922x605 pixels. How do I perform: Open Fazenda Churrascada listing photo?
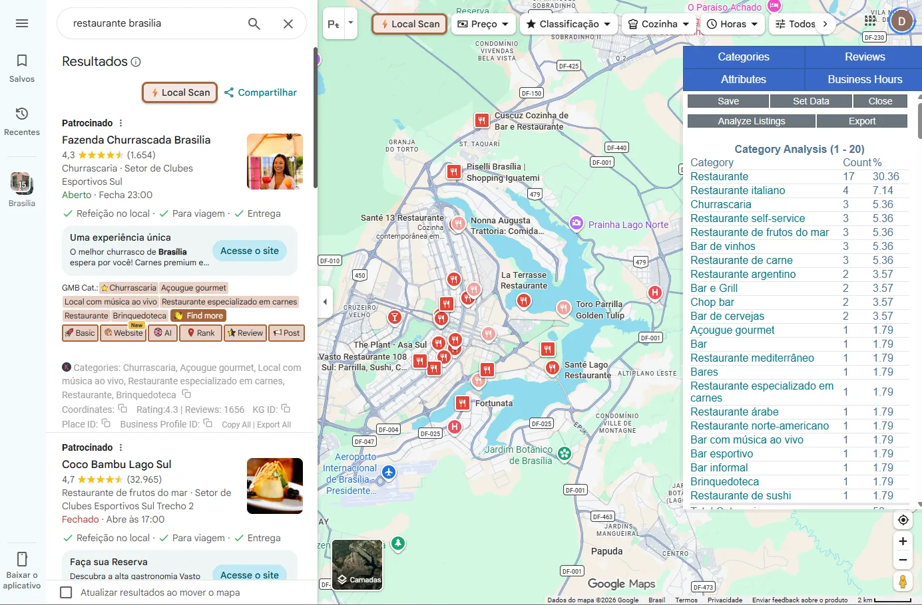275,162
